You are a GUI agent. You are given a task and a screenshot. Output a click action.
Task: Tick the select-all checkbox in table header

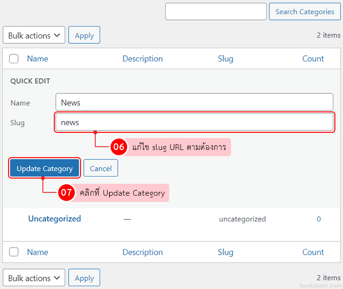point(14,59)
